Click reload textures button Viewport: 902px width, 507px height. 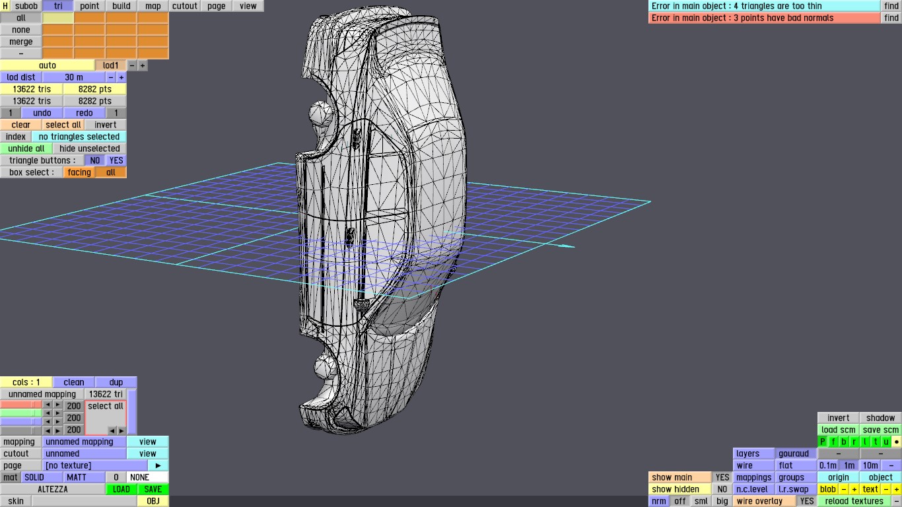click(854, 501)
